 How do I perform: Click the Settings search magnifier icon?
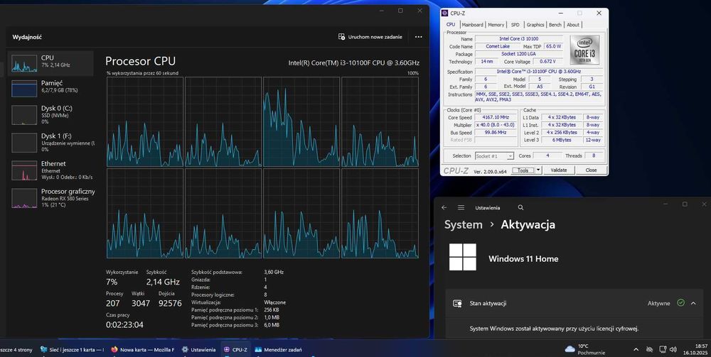tap(520, 207)
